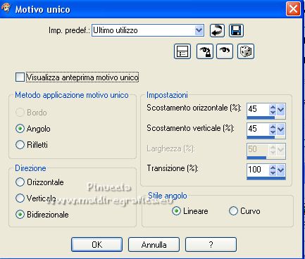The height and width of the screenshot is (259, 305).
Task: Select the Angolo radio button
Action: coord(20,129)
